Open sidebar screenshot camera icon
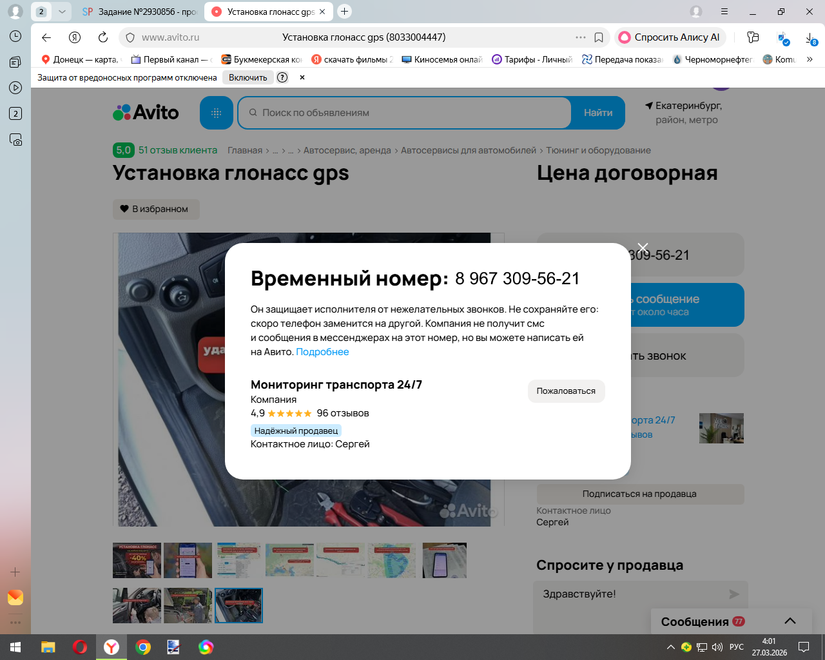 click(x=15, y=139)
